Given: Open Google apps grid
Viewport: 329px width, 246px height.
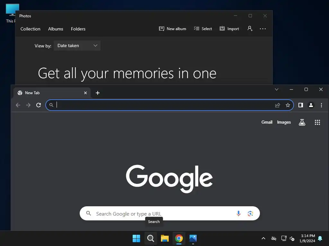Looking at the screenshot, I should tap(317, 122).
